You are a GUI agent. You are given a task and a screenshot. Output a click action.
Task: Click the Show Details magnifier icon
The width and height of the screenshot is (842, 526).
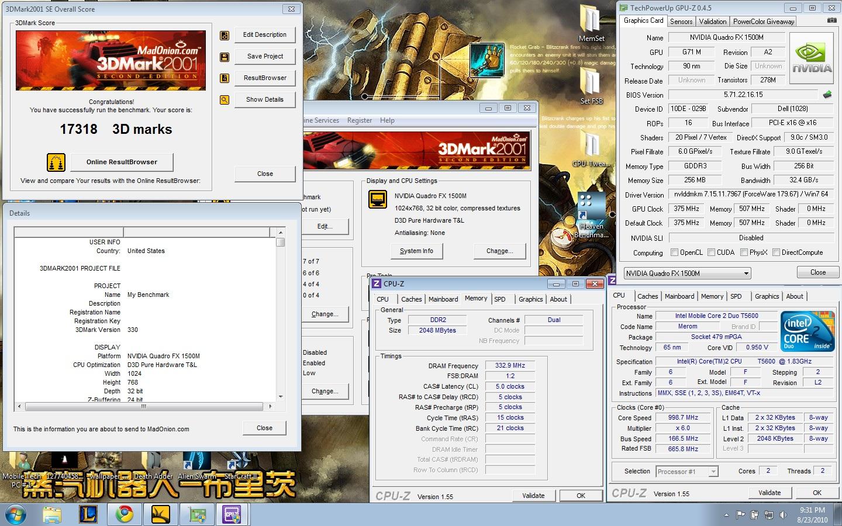(x=225, y=100)
